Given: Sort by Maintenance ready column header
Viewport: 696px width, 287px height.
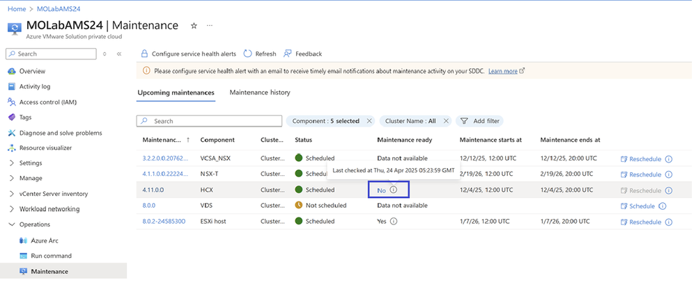Looking at the screenshot, I should tap(404, 140).
